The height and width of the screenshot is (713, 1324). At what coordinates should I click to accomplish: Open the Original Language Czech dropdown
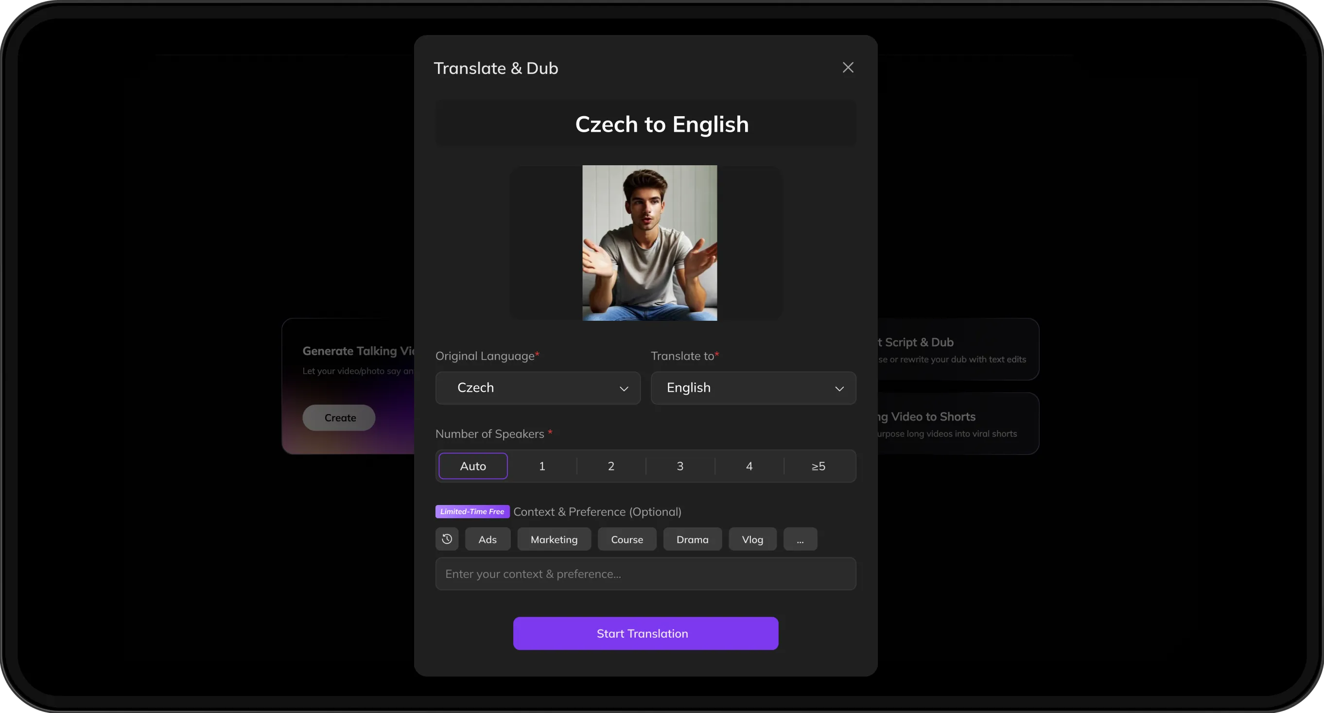tap(538, 387)
